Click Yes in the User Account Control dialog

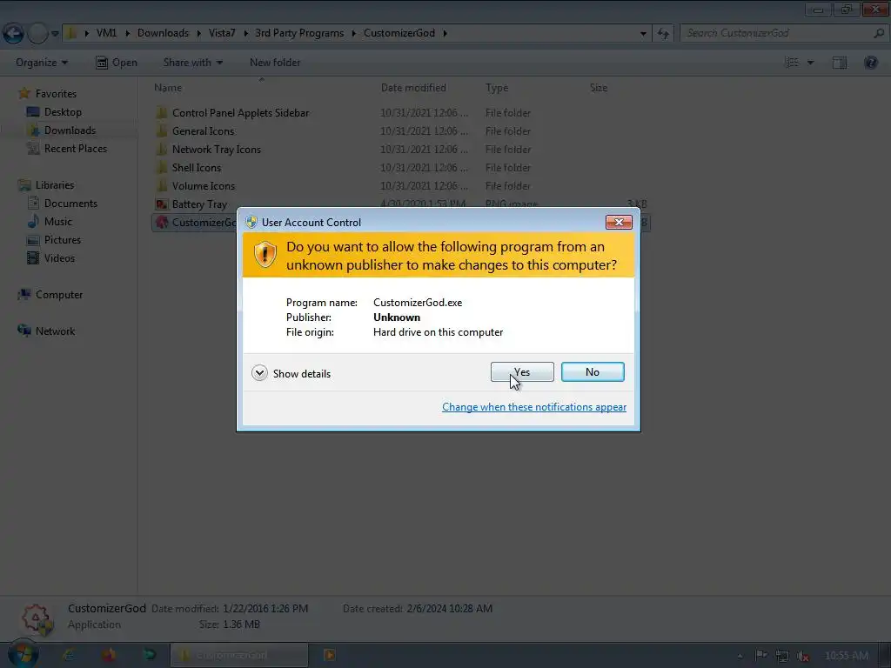(x=522, y=372)
